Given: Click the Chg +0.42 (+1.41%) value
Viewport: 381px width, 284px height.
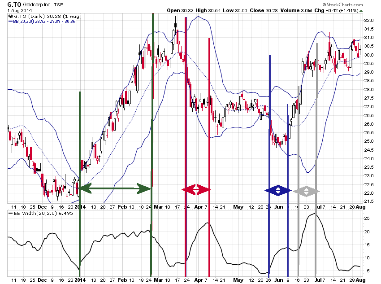Looking at the screenshot, I should [x=336, y=10].
